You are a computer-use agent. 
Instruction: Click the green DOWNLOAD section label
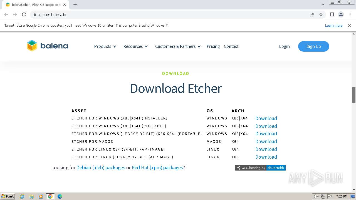tap(175, 74)
